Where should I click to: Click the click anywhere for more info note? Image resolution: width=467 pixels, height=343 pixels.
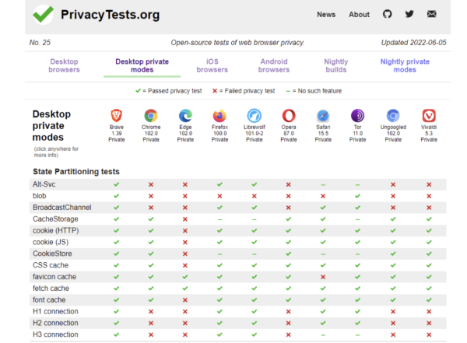56,152
